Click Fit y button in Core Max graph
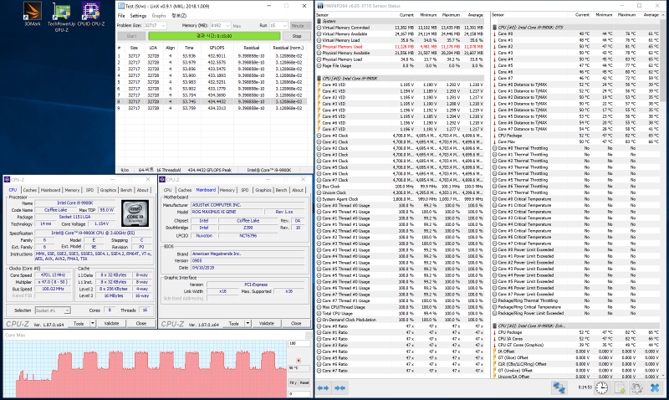Screen dimensions: 669x400 (294, 382)
